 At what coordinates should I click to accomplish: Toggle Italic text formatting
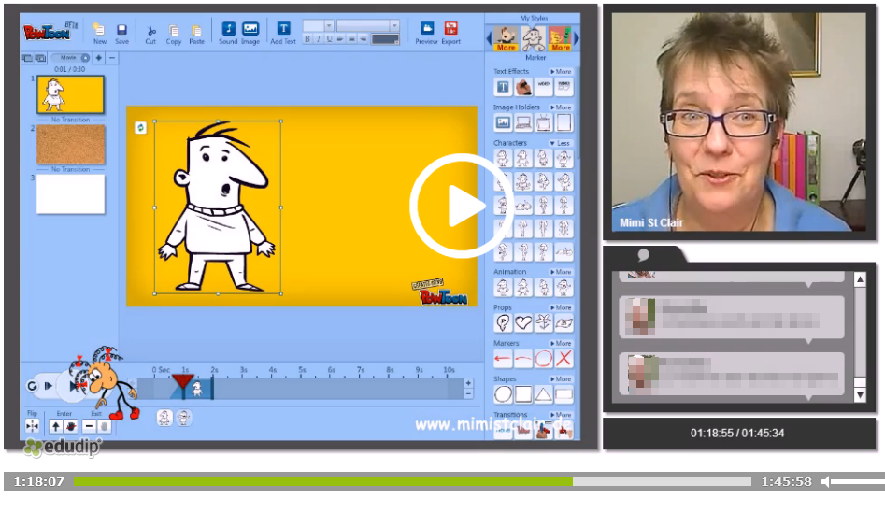click(x=319, y=39)
